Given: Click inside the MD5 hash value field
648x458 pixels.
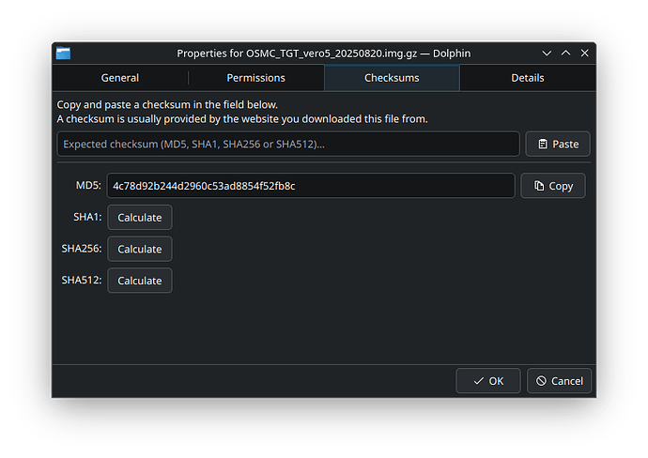Looking at the screenshot, I should tap(310, 186).
